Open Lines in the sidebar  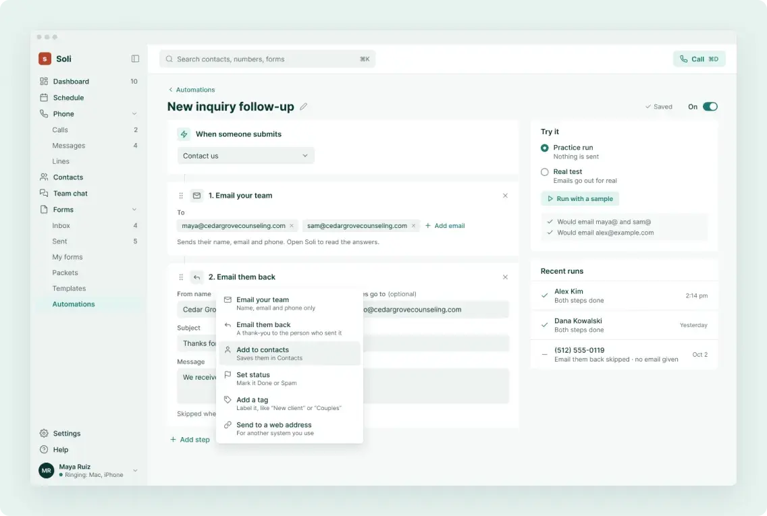(x=88, y=161)
